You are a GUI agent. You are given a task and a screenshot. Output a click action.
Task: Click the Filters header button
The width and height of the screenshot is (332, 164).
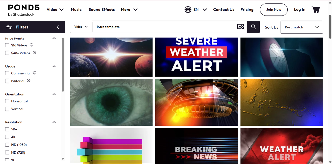pyautogui.click(x=32, y=27)
